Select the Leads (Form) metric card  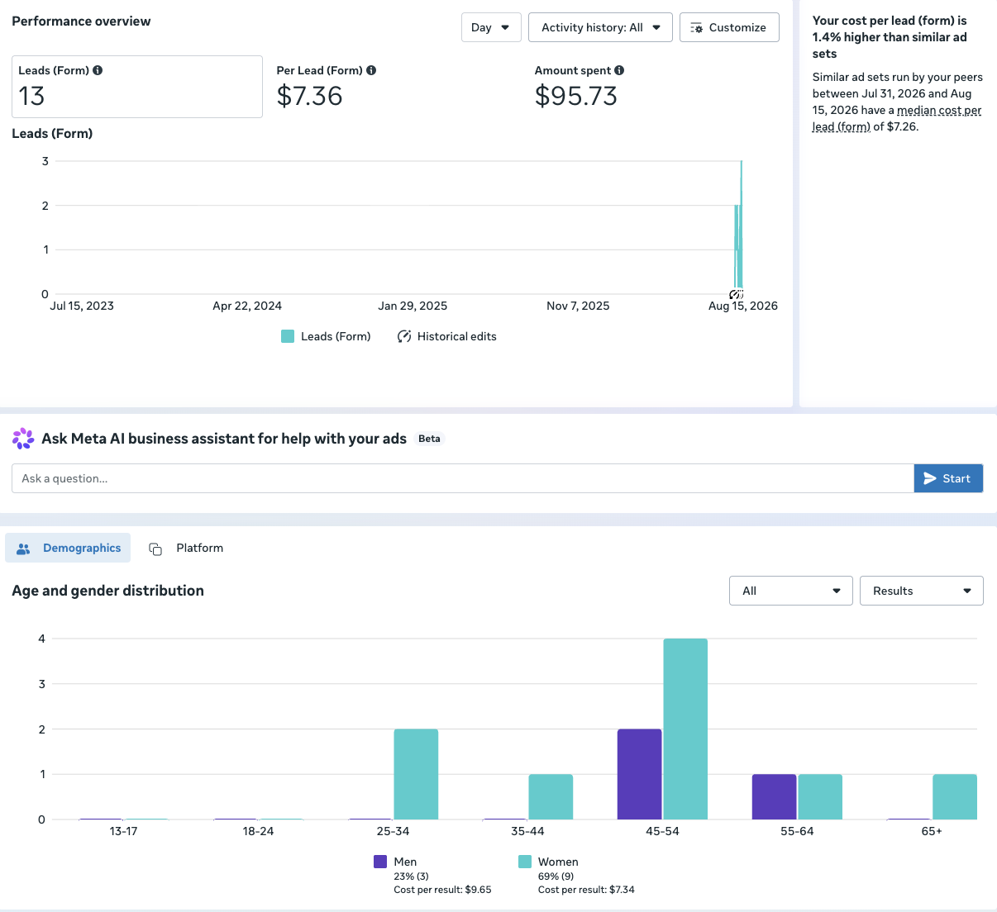tap(137, 87)
